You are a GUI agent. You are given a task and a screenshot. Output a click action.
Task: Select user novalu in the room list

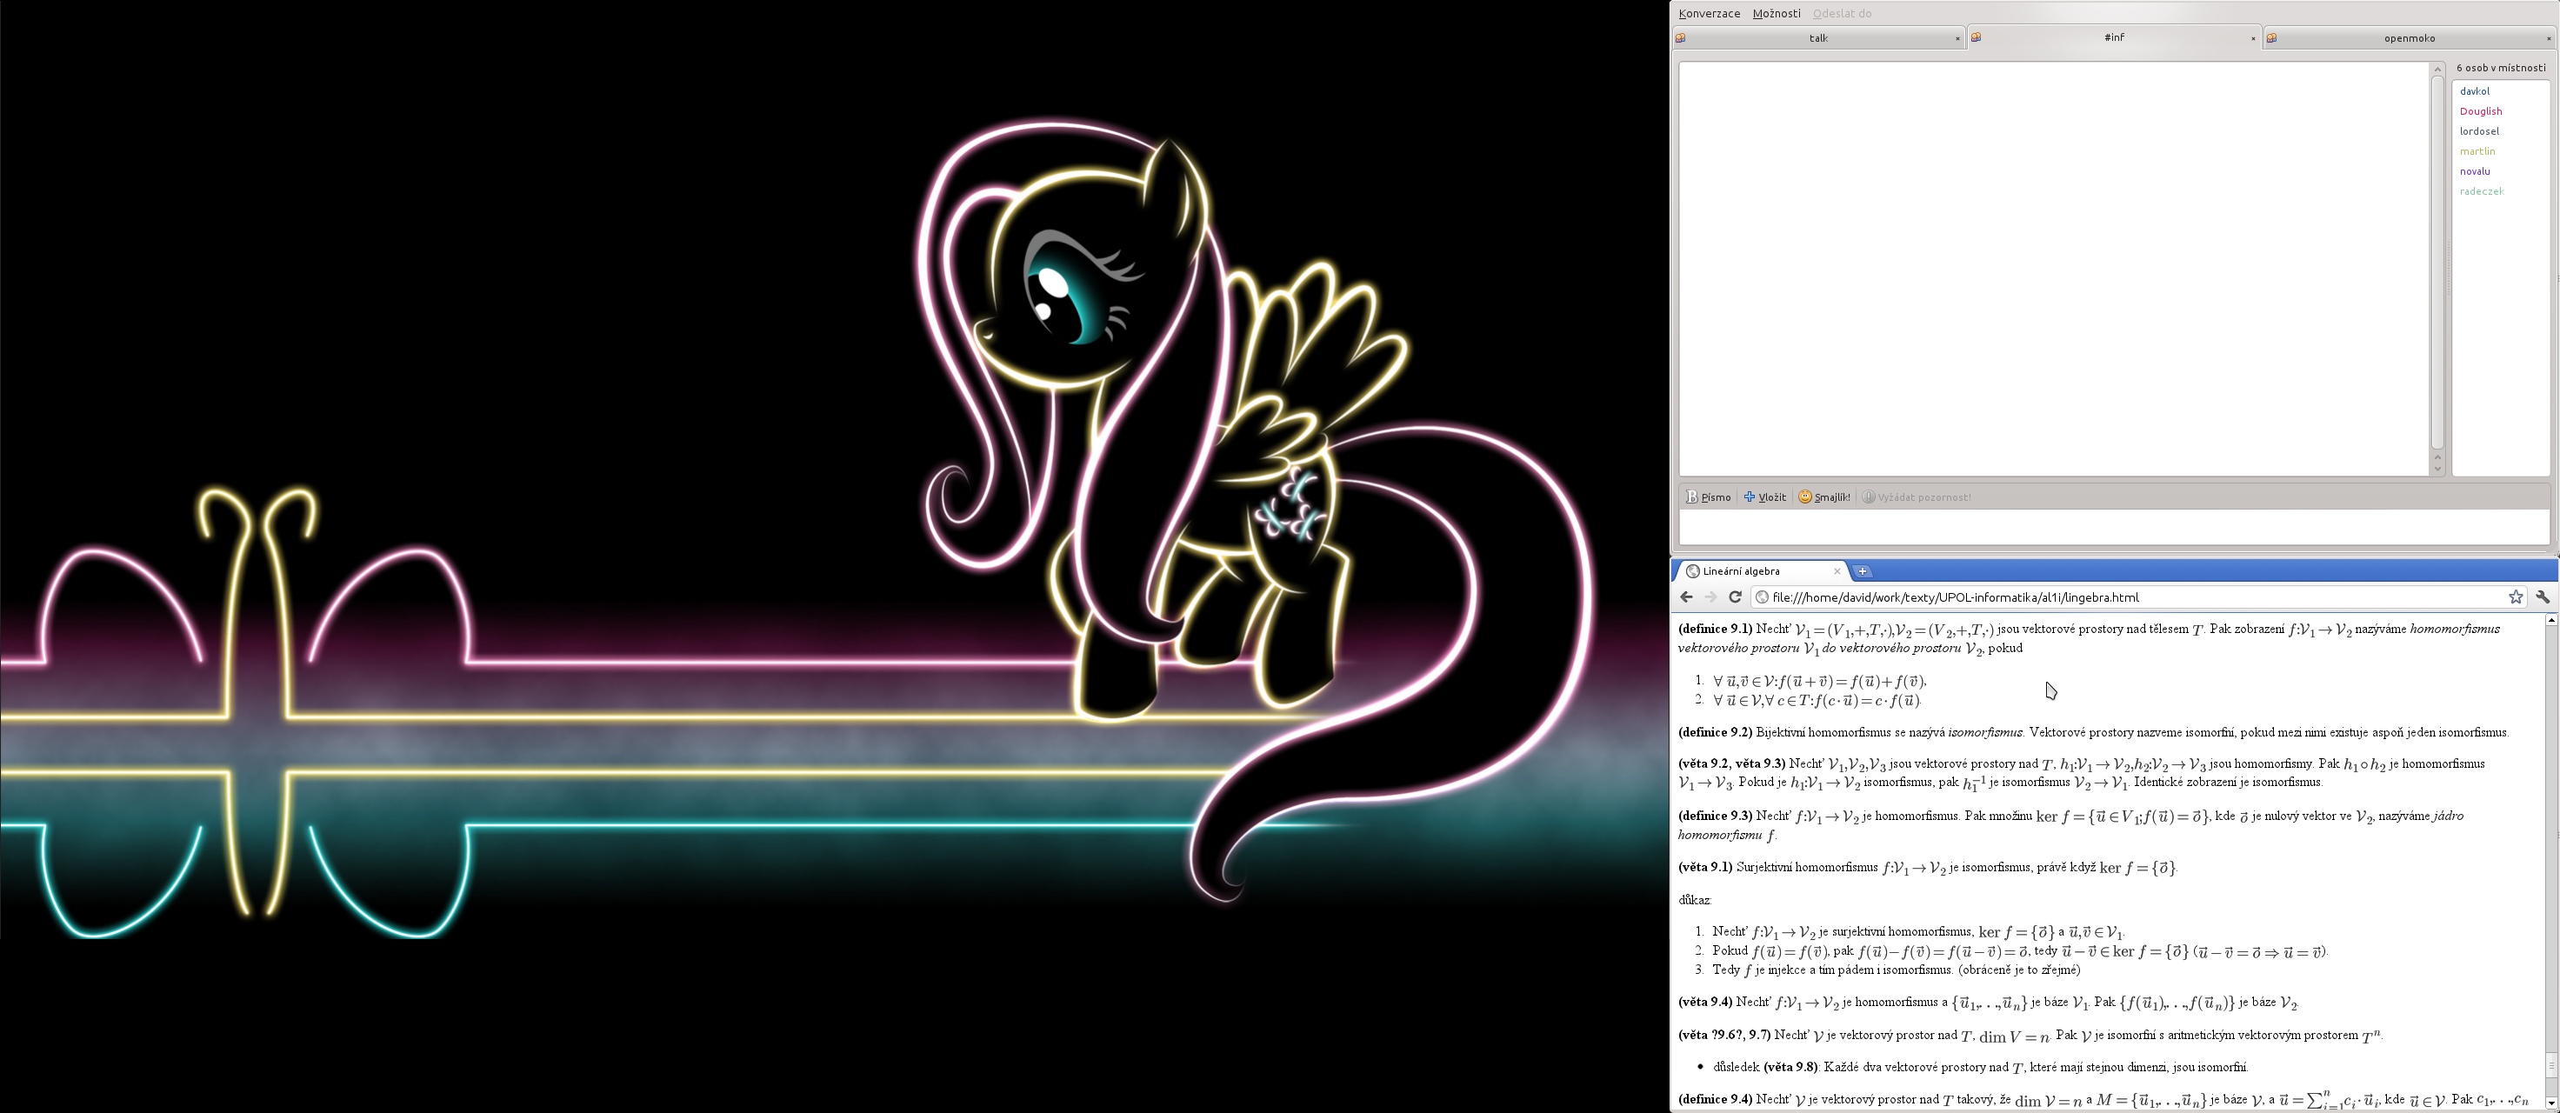coord(2475,171)
